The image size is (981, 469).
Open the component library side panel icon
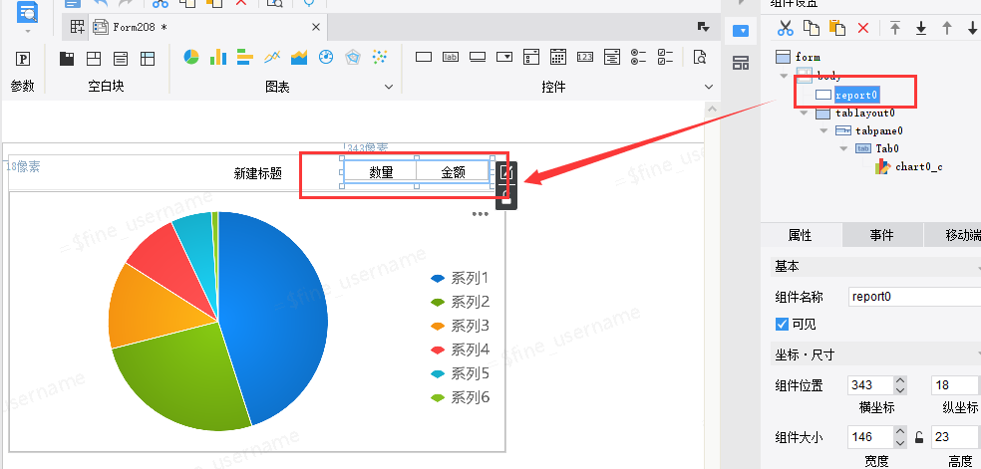coord(740,63)
